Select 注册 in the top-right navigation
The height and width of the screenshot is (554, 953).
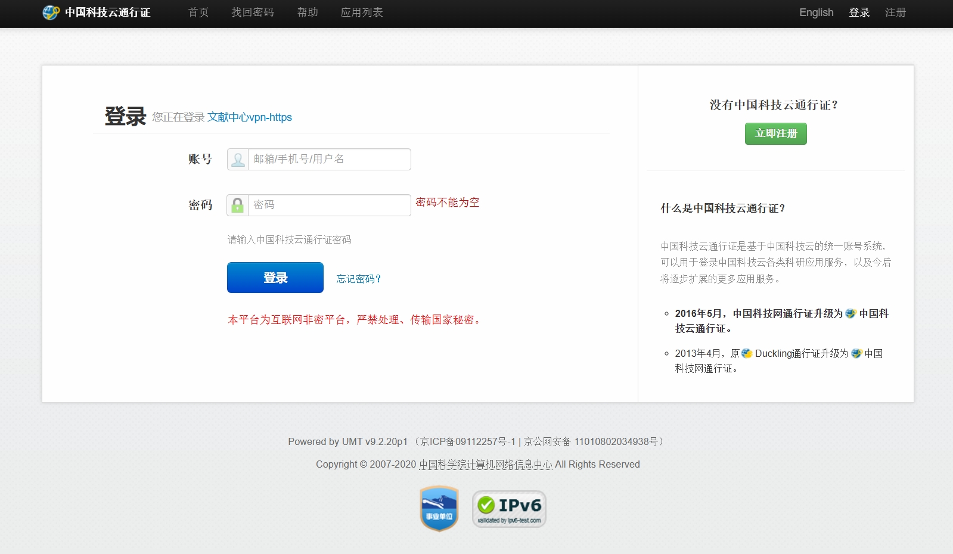coord(895,13)
